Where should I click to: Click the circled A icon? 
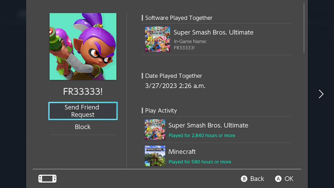pyautogui.click(x=278, y=179)
